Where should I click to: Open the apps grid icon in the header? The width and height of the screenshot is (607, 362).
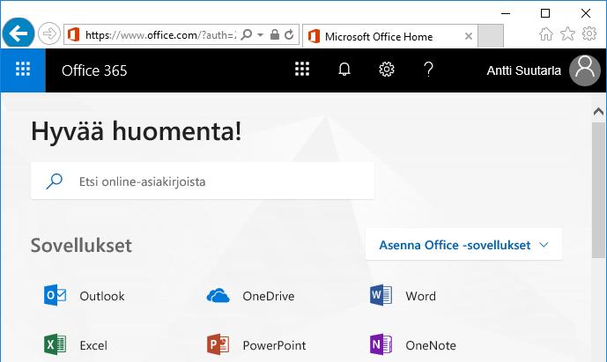coord(302,70)
